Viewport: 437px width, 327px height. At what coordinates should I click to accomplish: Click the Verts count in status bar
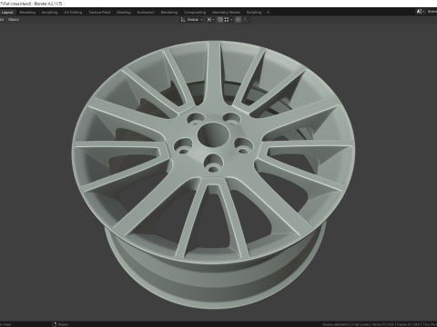coord(383,324)
